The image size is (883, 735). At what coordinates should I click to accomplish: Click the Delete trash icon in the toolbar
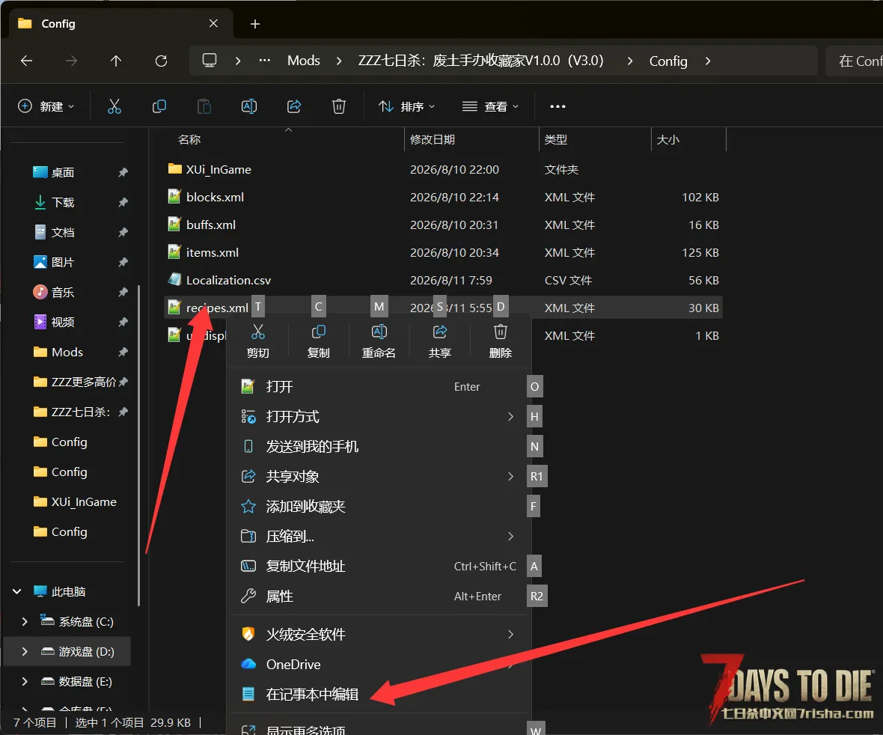(338, 106)
